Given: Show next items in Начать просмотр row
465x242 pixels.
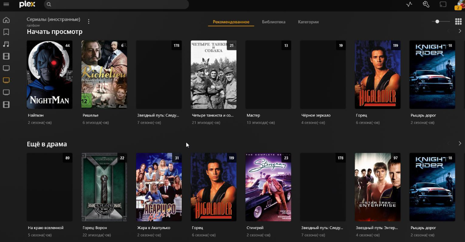Looking at the screenshot, I should coord(460,31).
